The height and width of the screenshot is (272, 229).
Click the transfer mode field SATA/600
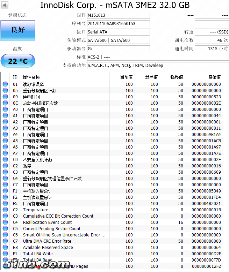(x=118, y=40)
